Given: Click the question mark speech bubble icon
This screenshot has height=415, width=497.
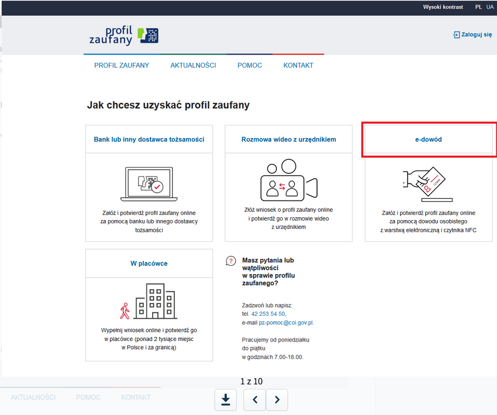Looking at the screenshot, I should click(x=231, y=261).
